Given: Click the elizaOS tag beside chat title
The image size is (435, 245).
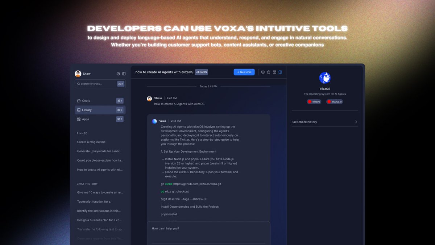Looking at the screenshot, I should pyautogui.click(x=202, y=72).
